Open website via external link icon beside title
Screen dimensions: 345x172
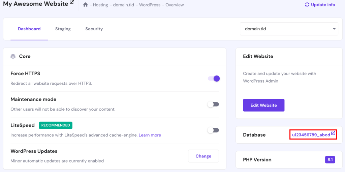coord(72,2)
